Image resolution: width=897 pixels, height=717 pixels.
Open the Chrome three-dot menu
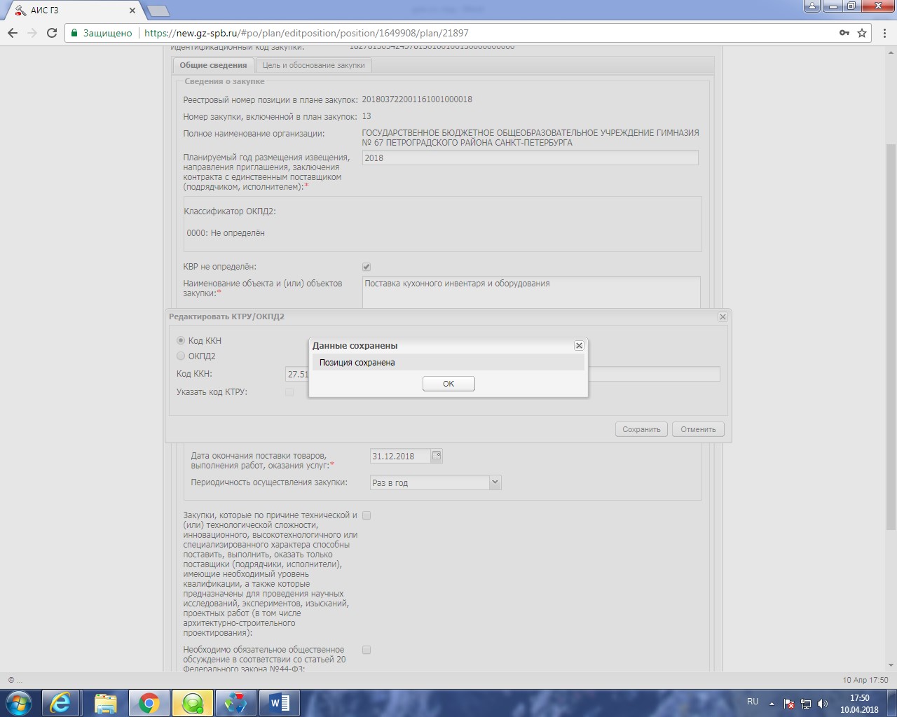[x=884, y=33]
